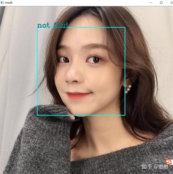Click the result window app icon

click(x=2, y=2)
